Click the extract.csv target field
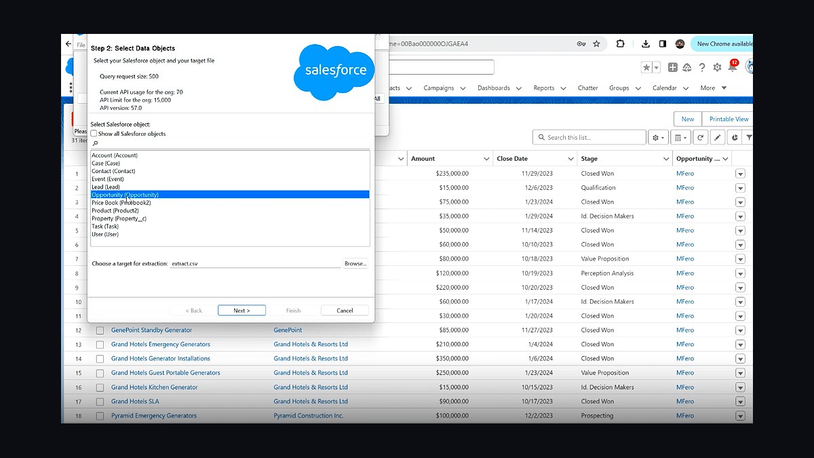Image resolution: width=814 pixels, height=458 pixels. tap(256, 263)
